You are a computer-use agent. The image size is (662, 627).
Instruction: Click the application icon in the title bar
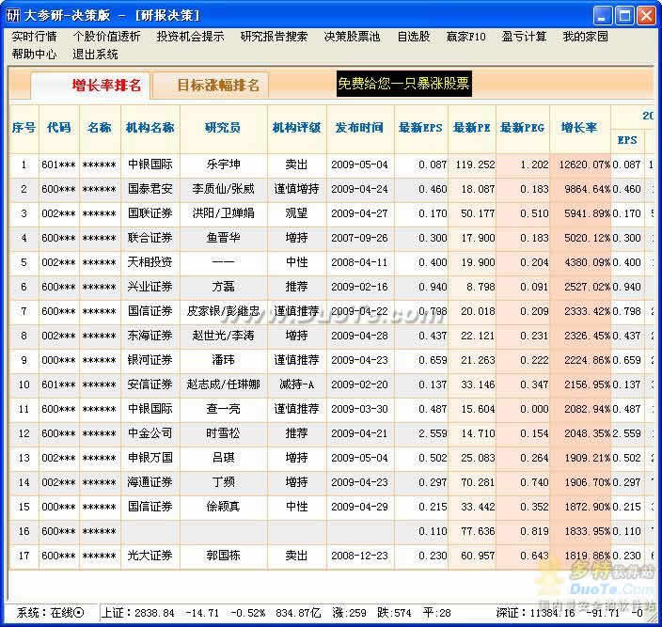[13, 16]
